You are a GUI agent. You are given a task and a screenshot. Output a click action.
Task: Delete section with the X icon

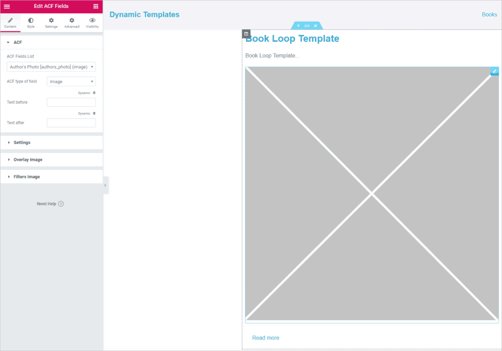pos(315,25)
